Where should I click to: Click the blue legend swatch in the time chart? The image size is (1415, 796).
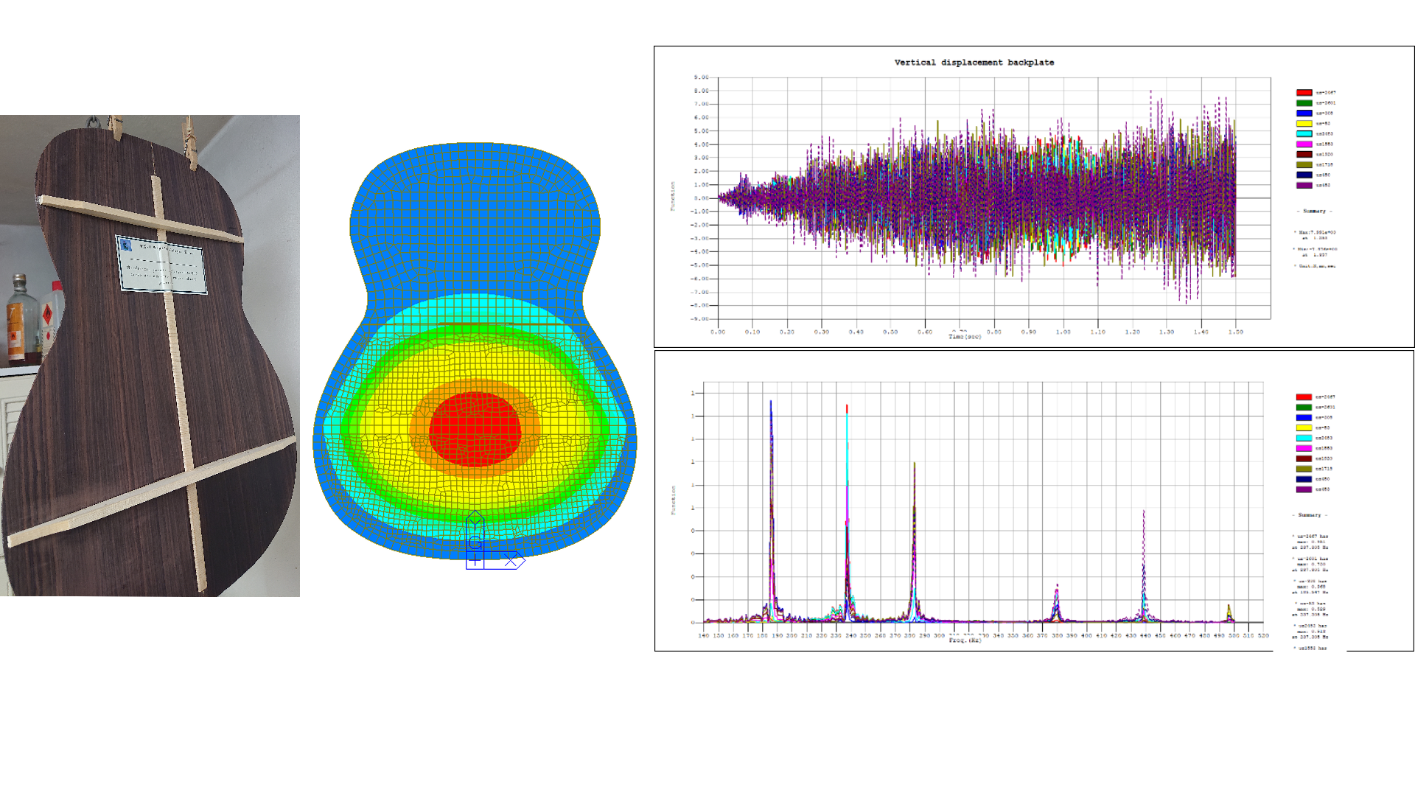[x=1304, y=114]
